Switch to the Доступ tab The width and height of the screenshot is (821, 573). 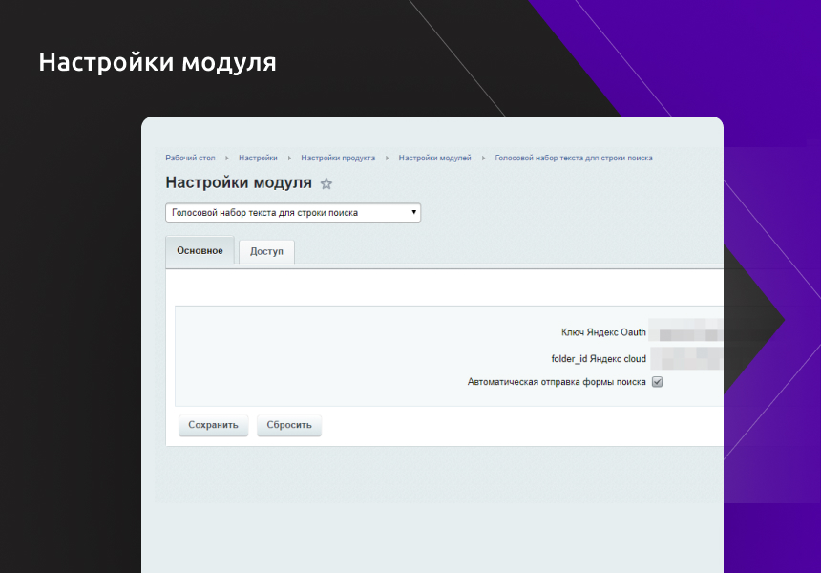click(x=265, y=251)
